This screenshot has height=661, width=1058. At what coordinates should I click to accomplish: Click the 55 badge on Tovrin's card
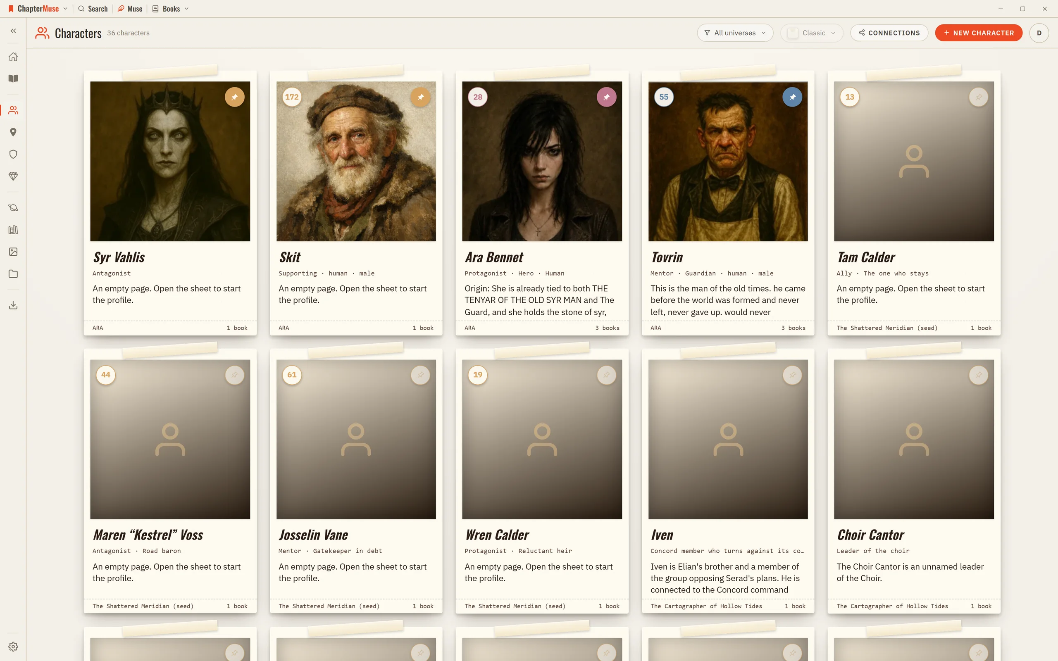click(664, 97)
